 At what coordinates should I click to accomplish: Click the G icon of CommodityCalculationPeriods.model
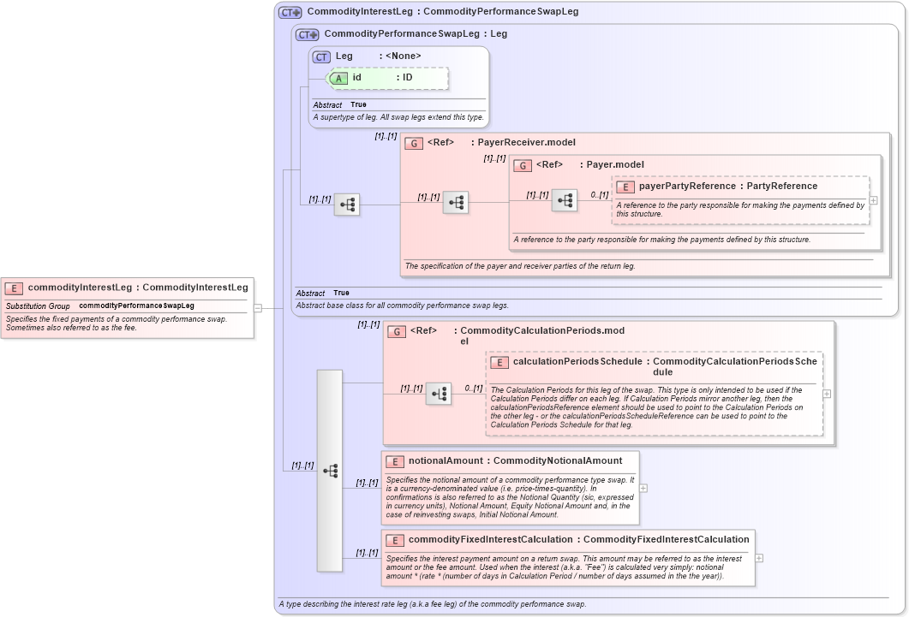tap(397, 331)
